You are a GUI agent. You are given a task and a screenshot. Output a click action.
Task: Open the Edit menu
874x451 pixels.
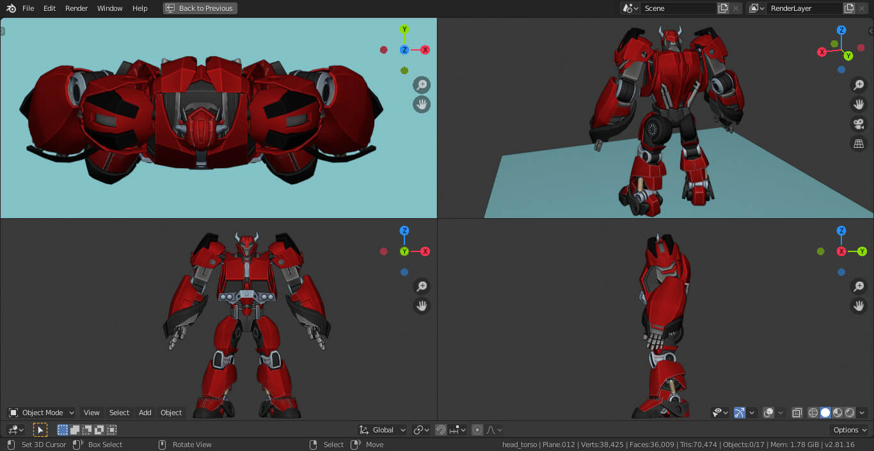pos(49,8)
